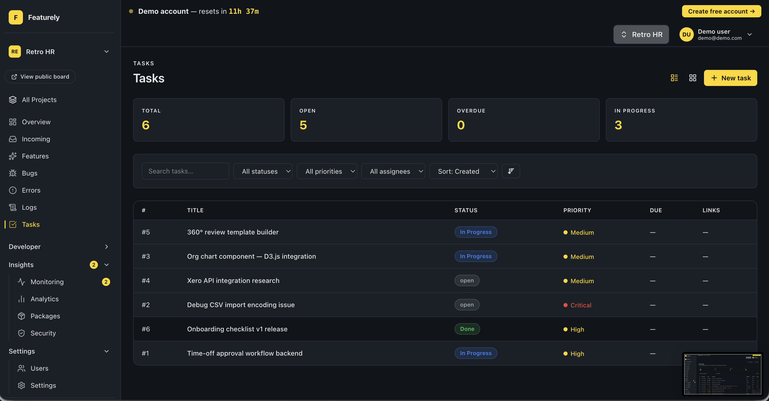Click Create free account button
Viewport: 769px width, 401px height.
[721, 11]
